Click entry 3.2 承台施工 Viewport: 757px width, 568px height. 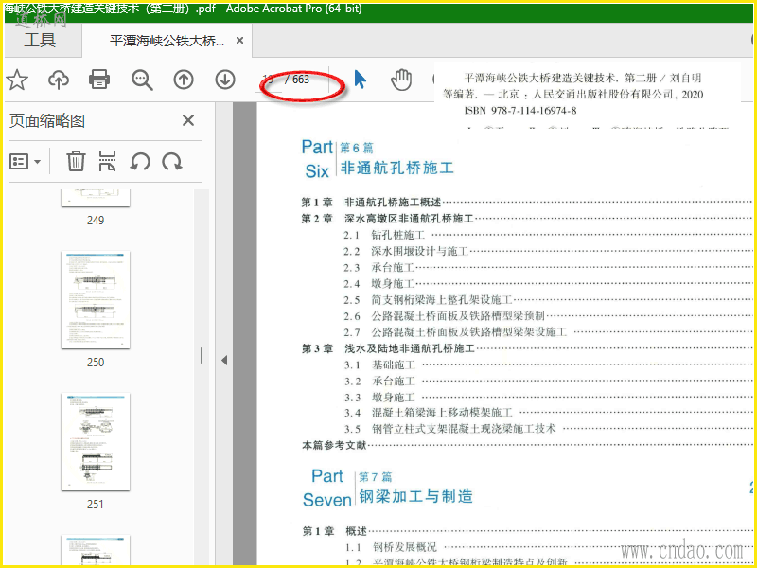[379, 382]
